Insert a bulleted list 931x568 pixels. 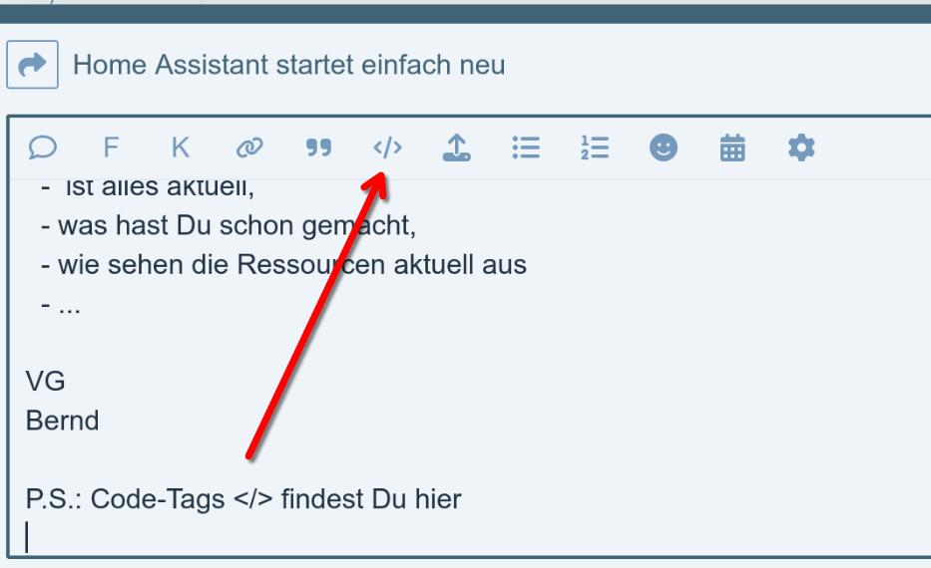(526, 147)
